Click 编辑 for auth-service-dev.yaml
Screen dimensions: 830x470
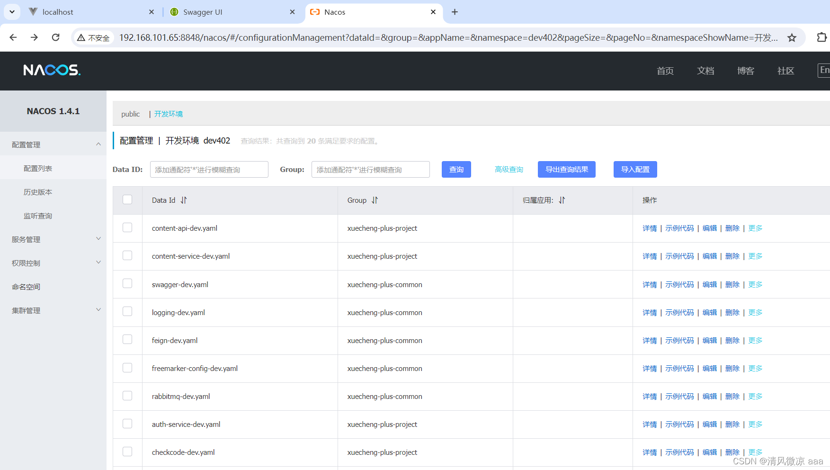pyautogui.click(x=710, y=425)
